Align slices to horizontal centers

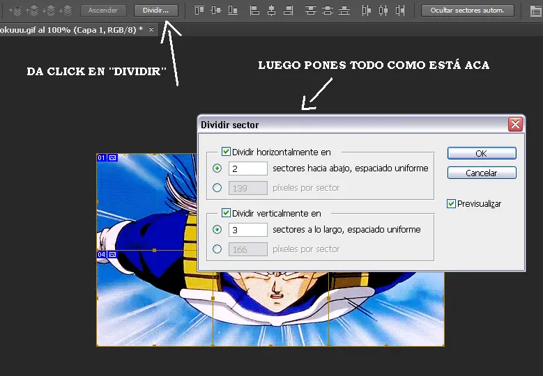(272, 10)
